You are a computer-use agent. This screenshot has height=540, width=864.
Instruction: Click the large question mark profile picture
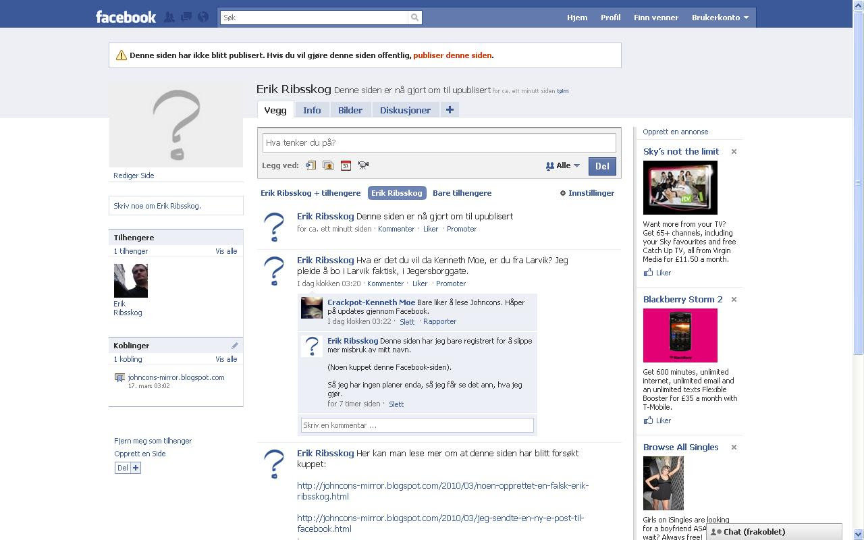point(176,126)
